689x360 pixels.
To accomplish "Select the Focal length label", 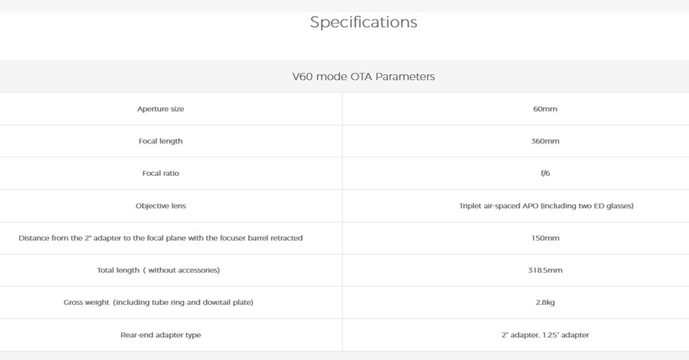I will pos(161,141).
